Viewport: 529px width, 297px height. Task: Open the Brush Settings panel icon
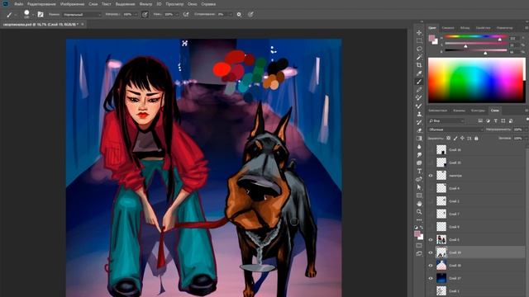pos(41,15)
